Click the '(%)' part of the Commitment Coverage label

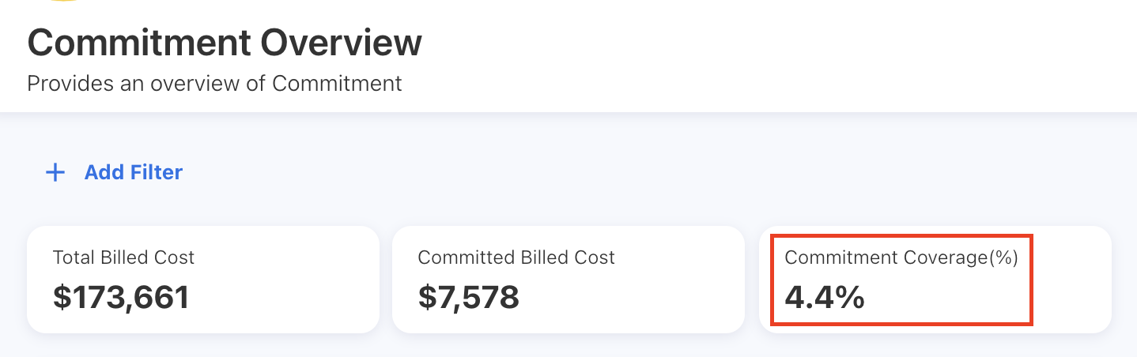[1001, 257]
